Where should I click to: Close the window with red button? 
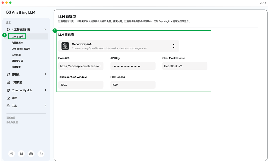coord(3,3)
